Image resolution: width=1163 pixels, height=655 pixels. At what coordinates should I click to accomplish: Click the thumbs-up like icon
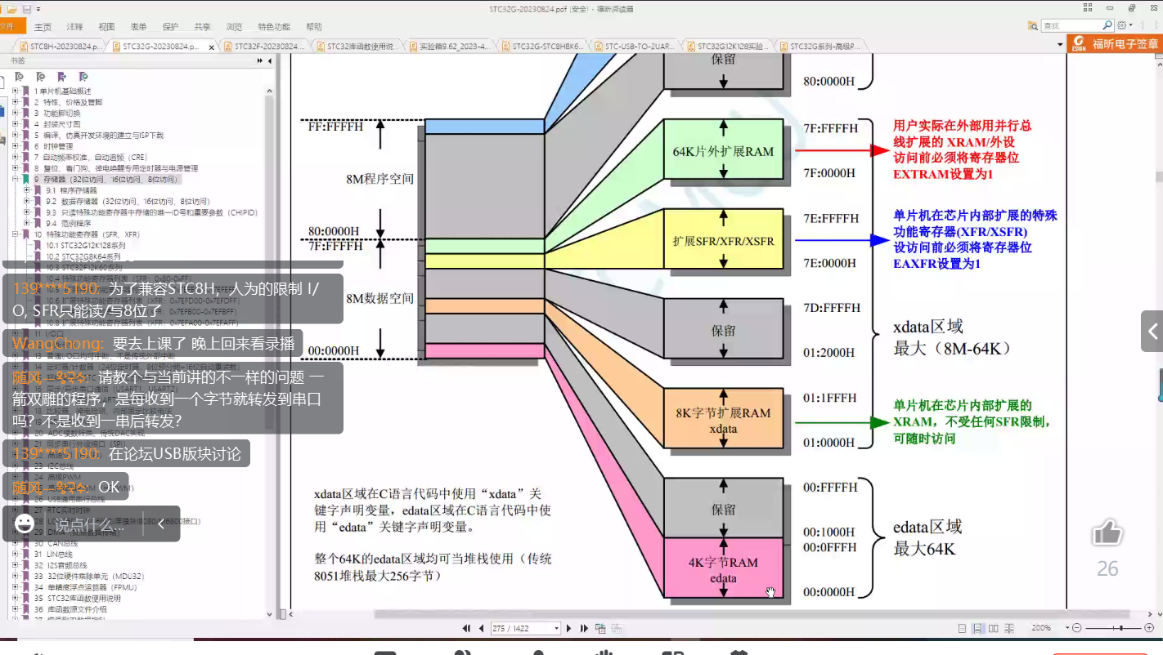(x=1107, y=533)
